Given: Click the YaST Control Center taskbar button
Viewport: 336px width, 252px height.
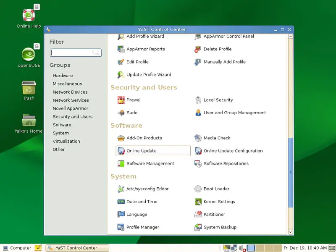Looking at the screenshot, I should [77, 248].
